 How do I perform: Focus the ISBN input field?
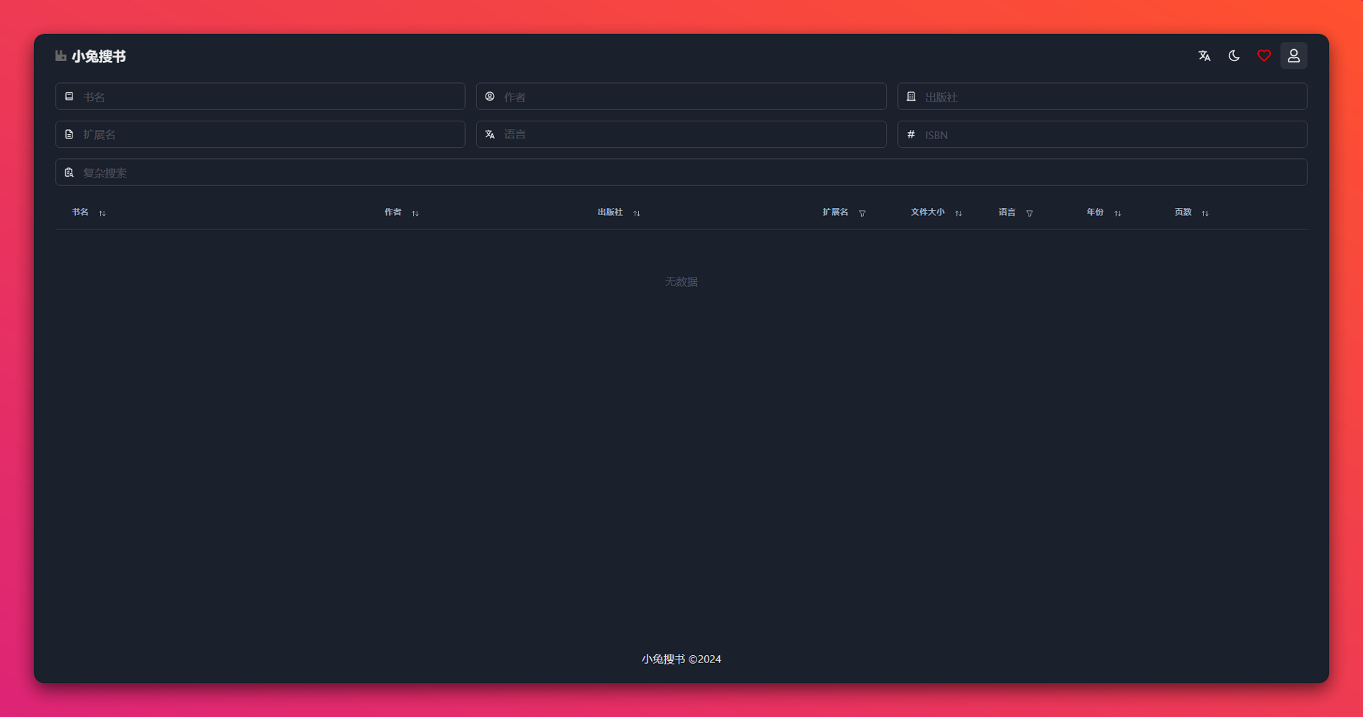click(1111, 135)
